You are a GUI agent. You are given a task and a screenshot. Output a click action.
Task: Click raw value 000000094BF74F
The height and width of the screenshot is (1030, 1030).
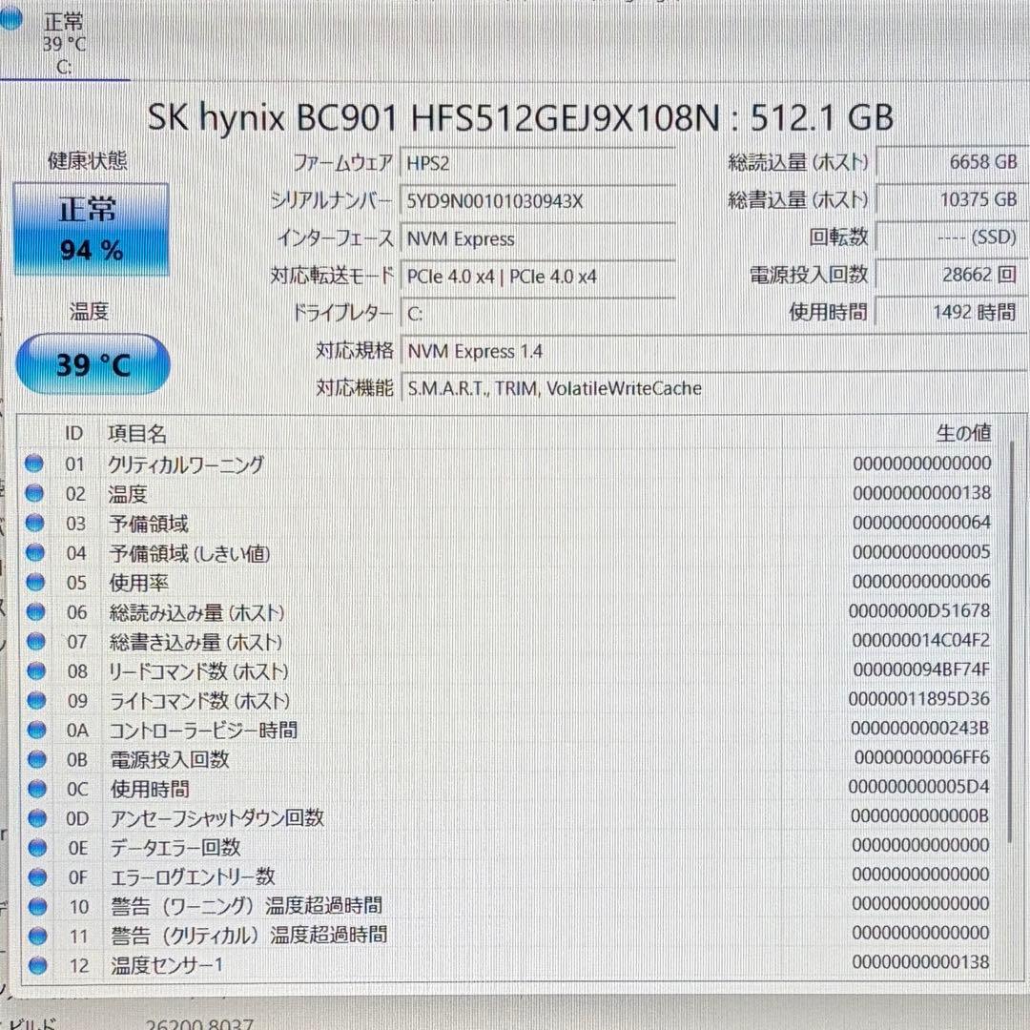point(921,669)
